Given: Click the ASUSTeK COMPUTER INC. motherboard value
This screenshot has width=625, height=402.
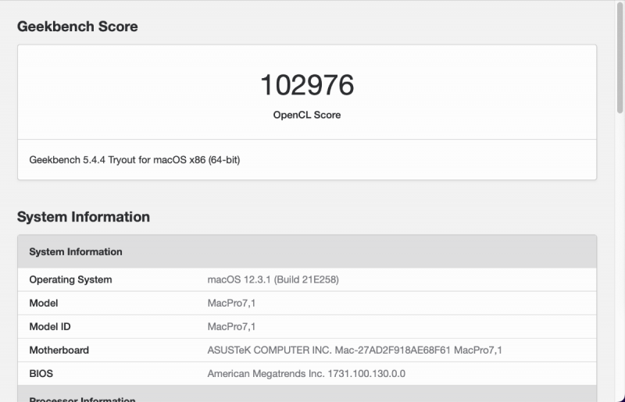Looking at the screenshot, I should coord(355,350).
